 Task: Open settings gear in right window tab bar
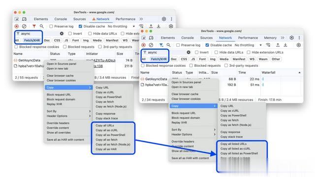click(292, 38)
